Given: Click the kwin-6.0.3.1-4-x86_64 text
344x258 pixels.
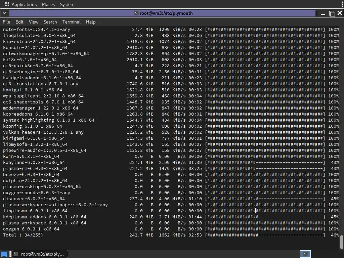Looking at the screenshot, I should 31,157.
